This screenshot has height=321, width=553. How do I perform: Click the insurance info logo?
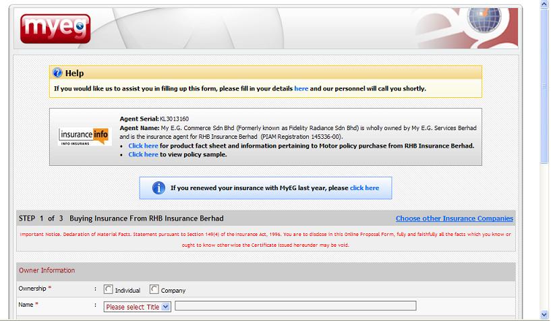(x=85, y=136)
